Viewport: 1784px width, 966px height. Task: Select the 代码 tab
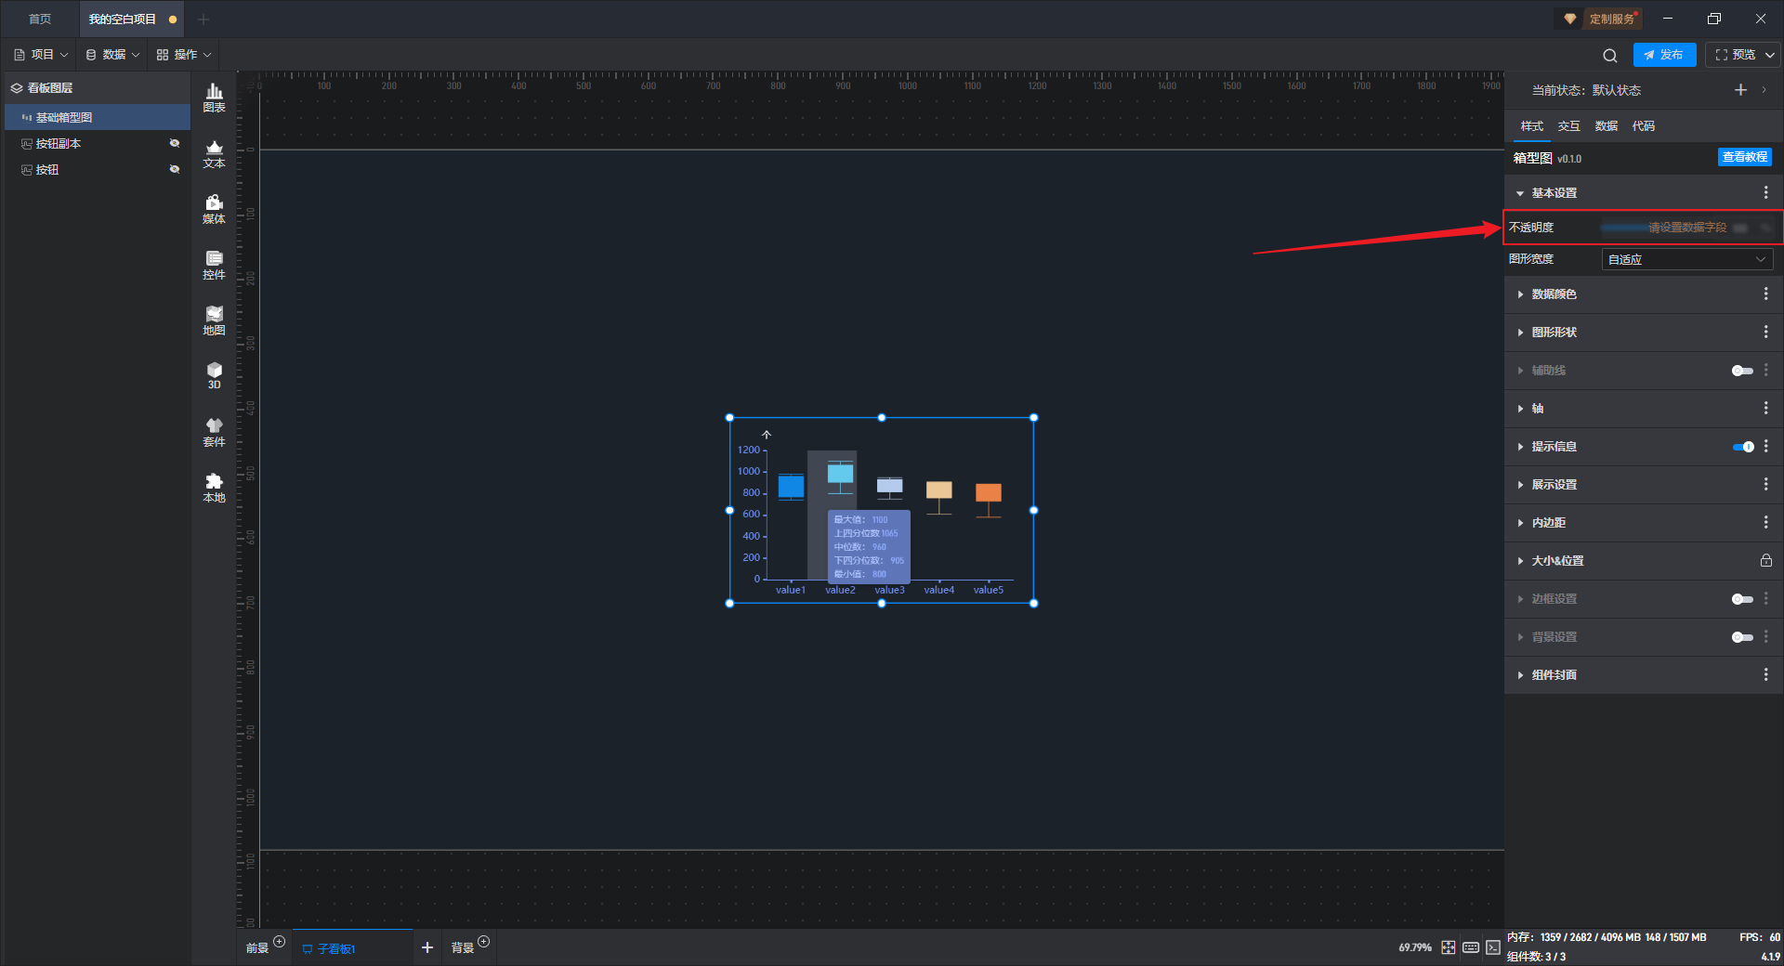tap(1644, 126)
